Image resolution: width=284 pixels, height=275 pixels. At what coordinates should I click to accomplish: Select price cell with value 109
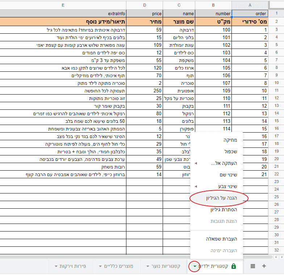point(145,45)
